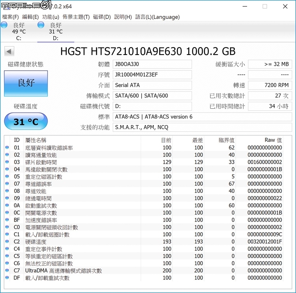The width and height of the screenshot is (296, 293).
Task: Click status dot for attribute C2
Action: coord(7,241)
